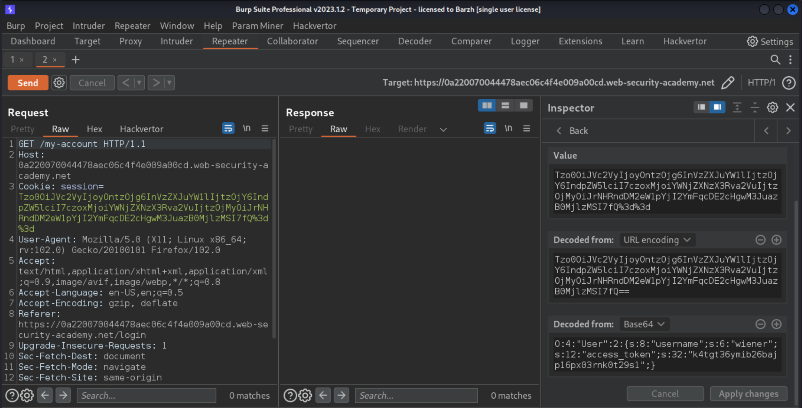The width and height of the screenshot is (802, 408).
Task: Close Repeater tab 1 with its x
Action: (21, 60)
